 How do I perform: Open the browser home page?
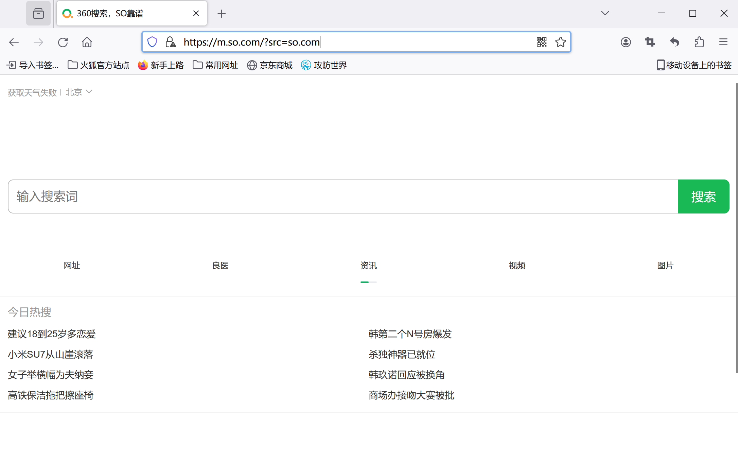click(87, 42)
